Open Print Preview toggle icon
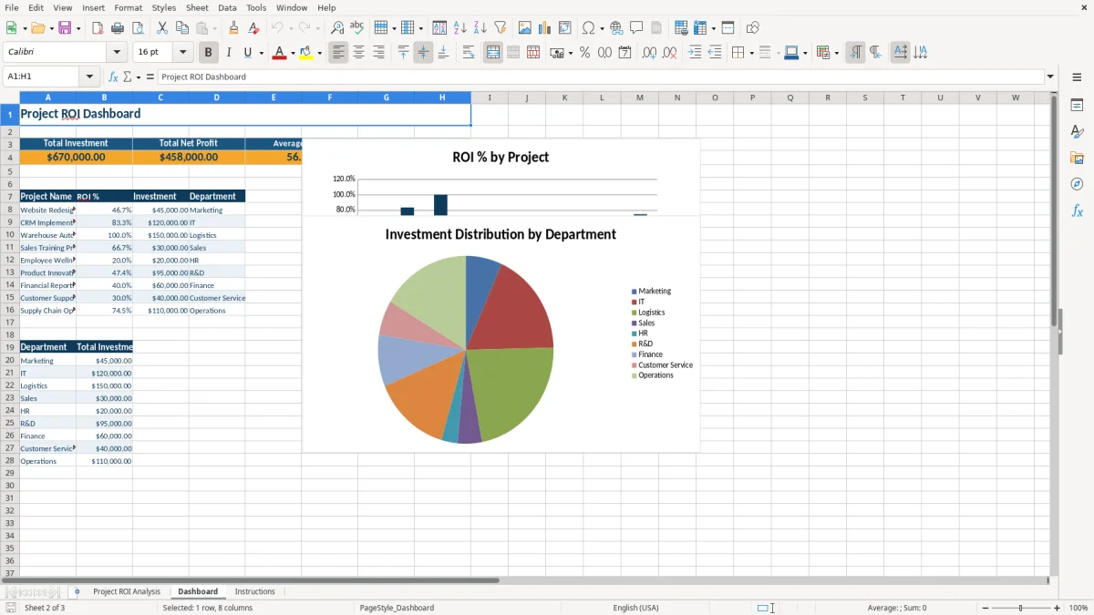This screenshot has width=1094, height=615. click(x=138, y=28)
